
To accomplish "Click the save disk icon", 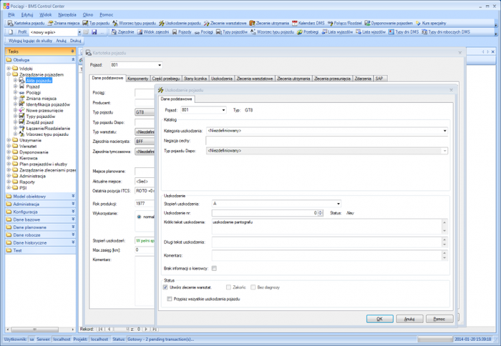I will pyautogui.click(x=94, y=32).
